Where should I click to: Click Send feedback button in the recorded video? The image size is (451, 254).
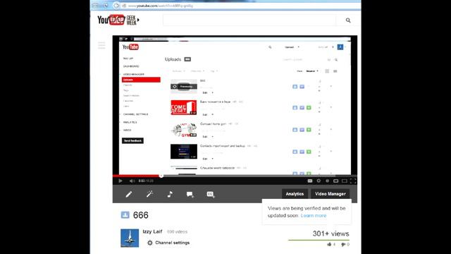132,141
